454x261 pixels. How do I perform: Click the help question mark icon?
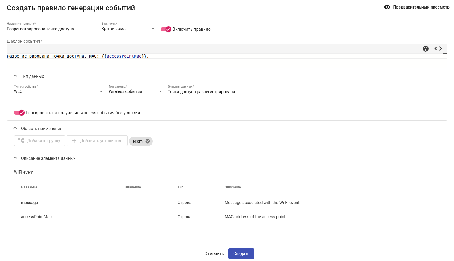coord(426,49)
